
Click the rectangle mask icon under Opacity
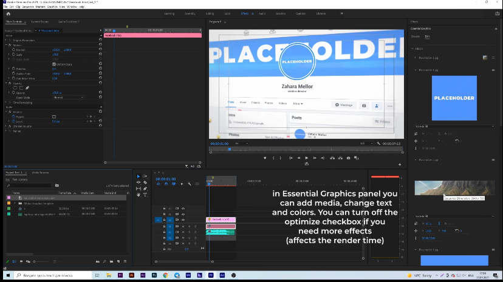21,88
